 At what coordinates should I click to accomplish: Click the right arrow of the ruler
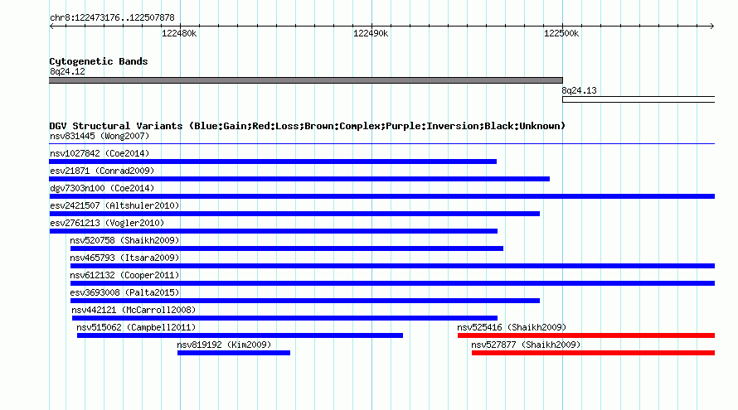(711, 27)
